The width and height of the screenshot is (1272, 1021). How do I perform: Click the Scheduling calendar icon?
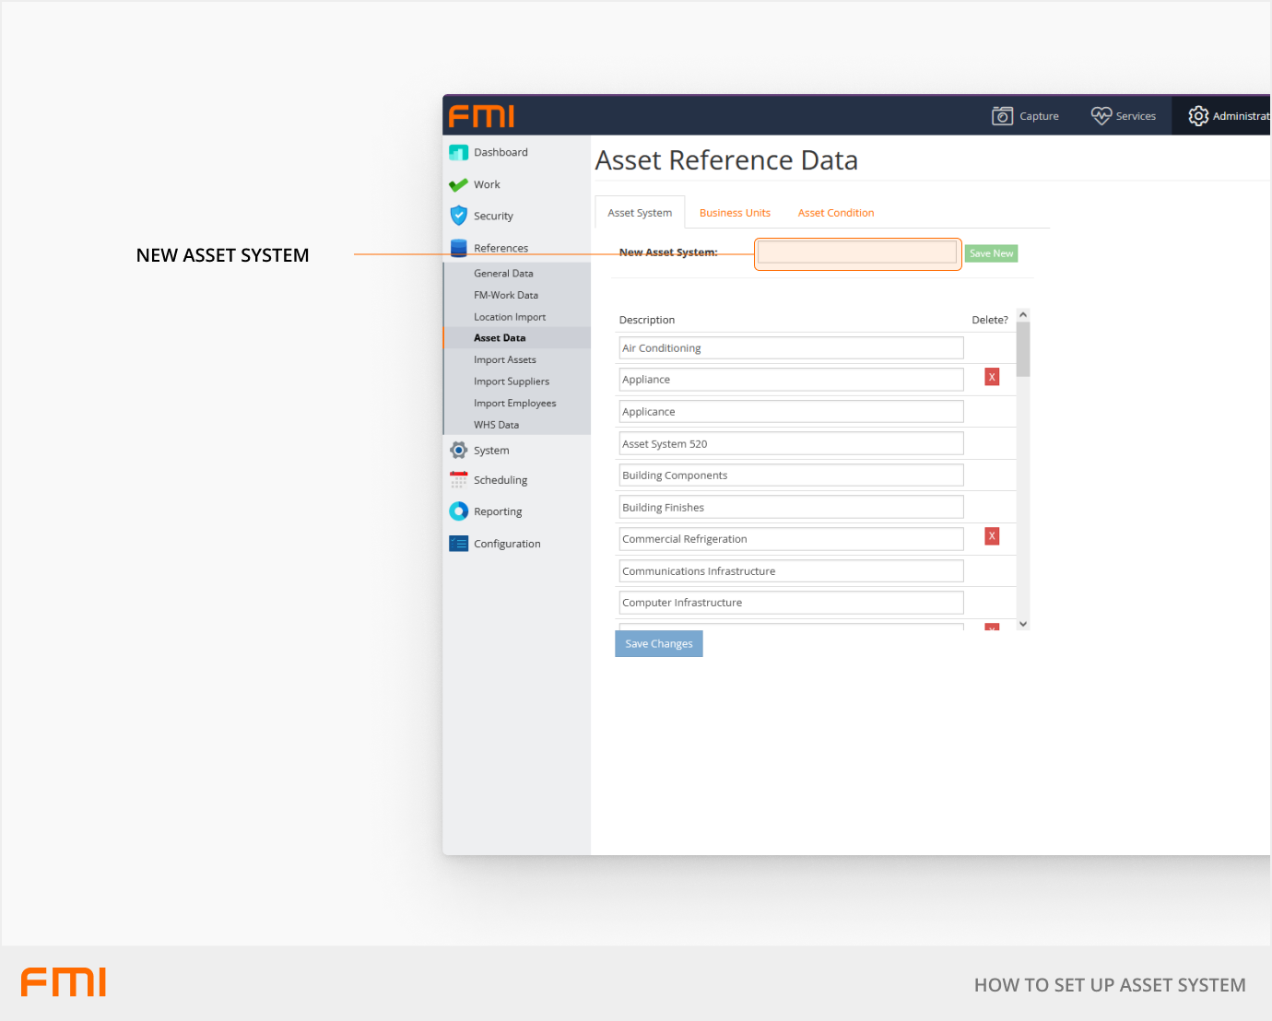(458, 480)
